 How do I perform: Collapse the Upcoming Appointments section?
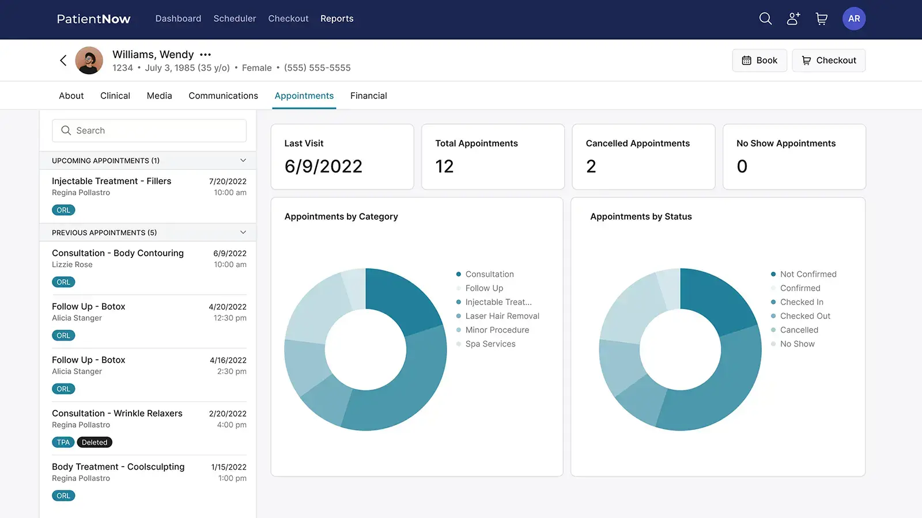pyautogui.click(x=243, y=161)
